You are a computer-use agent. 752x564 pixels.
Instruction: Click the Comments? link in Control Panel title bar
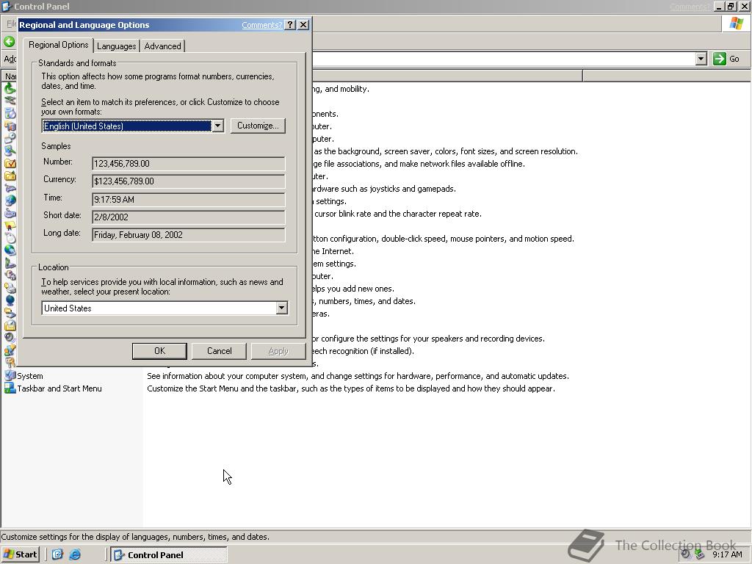pyautogui.click(x=690, y=6)
